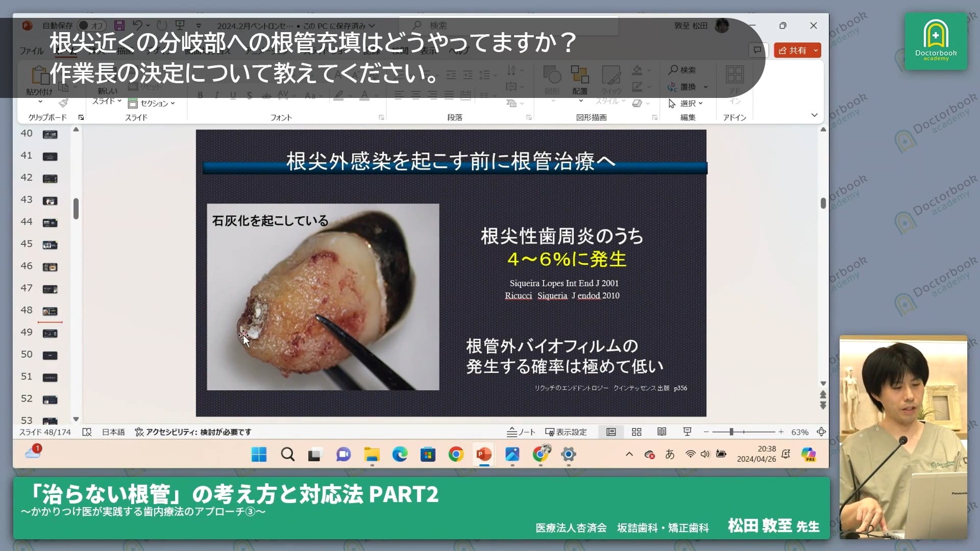Open the 表示設定 display settings

click(x=566, y=432)
